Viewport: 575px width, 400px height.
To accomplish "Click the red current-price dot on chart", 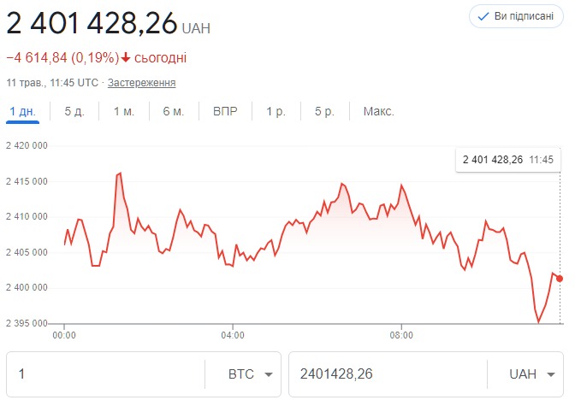I will 560,279.
